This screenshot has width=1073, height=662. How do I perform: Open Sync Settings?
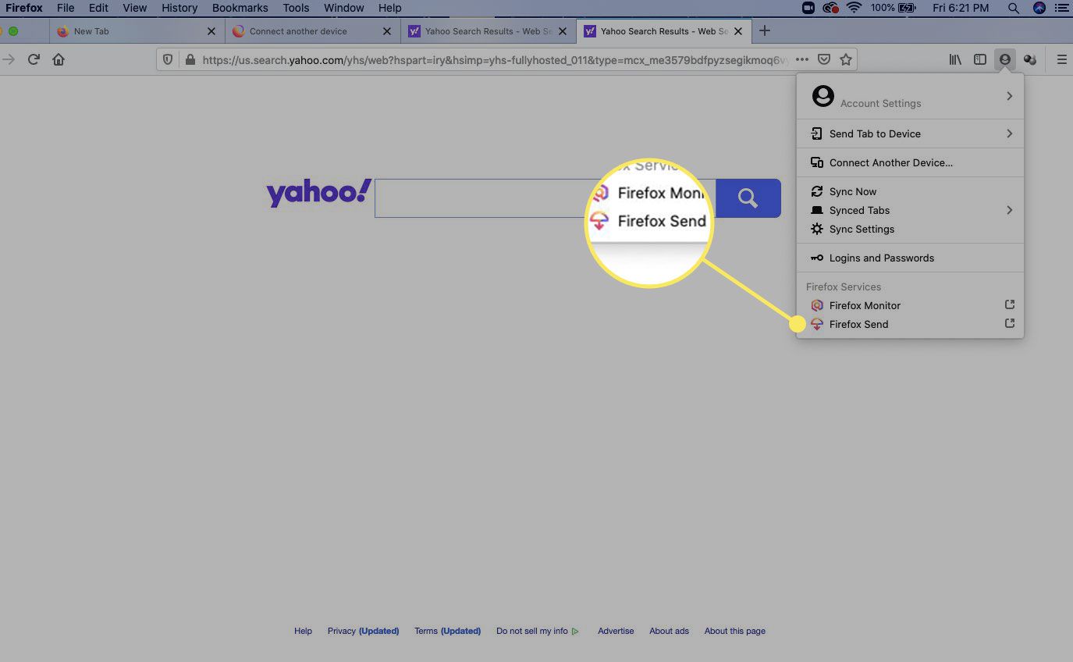[910, 229]
